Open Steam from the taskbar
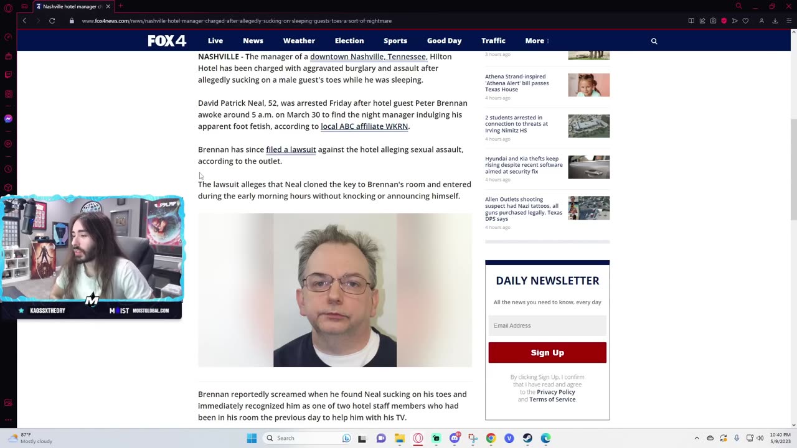 pyautogui.click(x=527, y=438)
